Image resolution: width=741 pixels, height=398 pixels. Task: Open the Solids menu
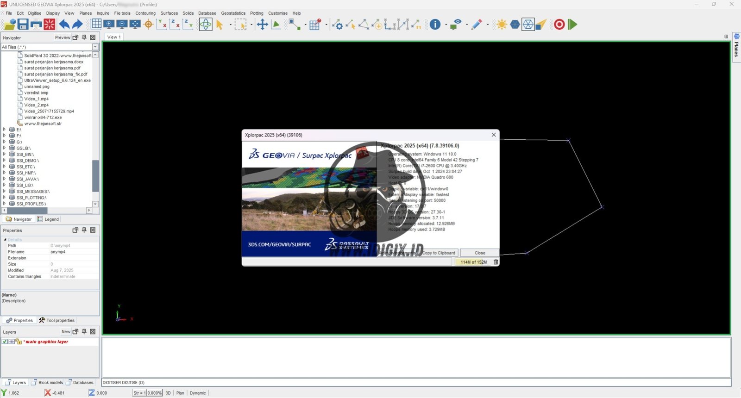pos(188,13)
